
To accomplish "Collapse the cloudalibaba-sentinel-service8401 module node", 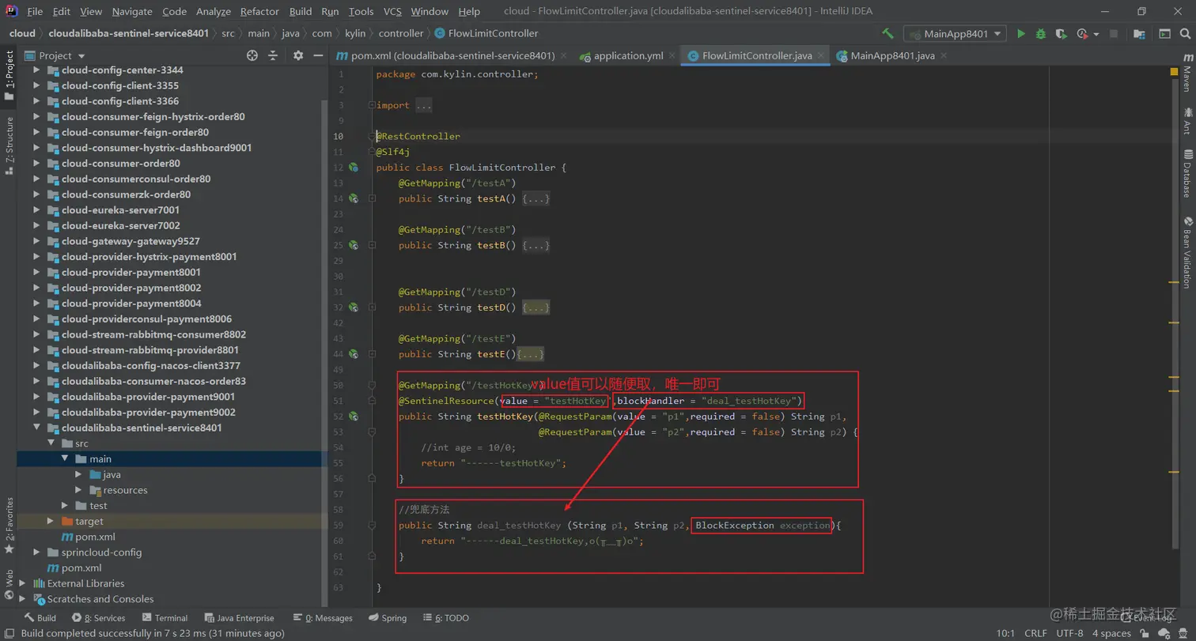I will click(x=37, y=428).
